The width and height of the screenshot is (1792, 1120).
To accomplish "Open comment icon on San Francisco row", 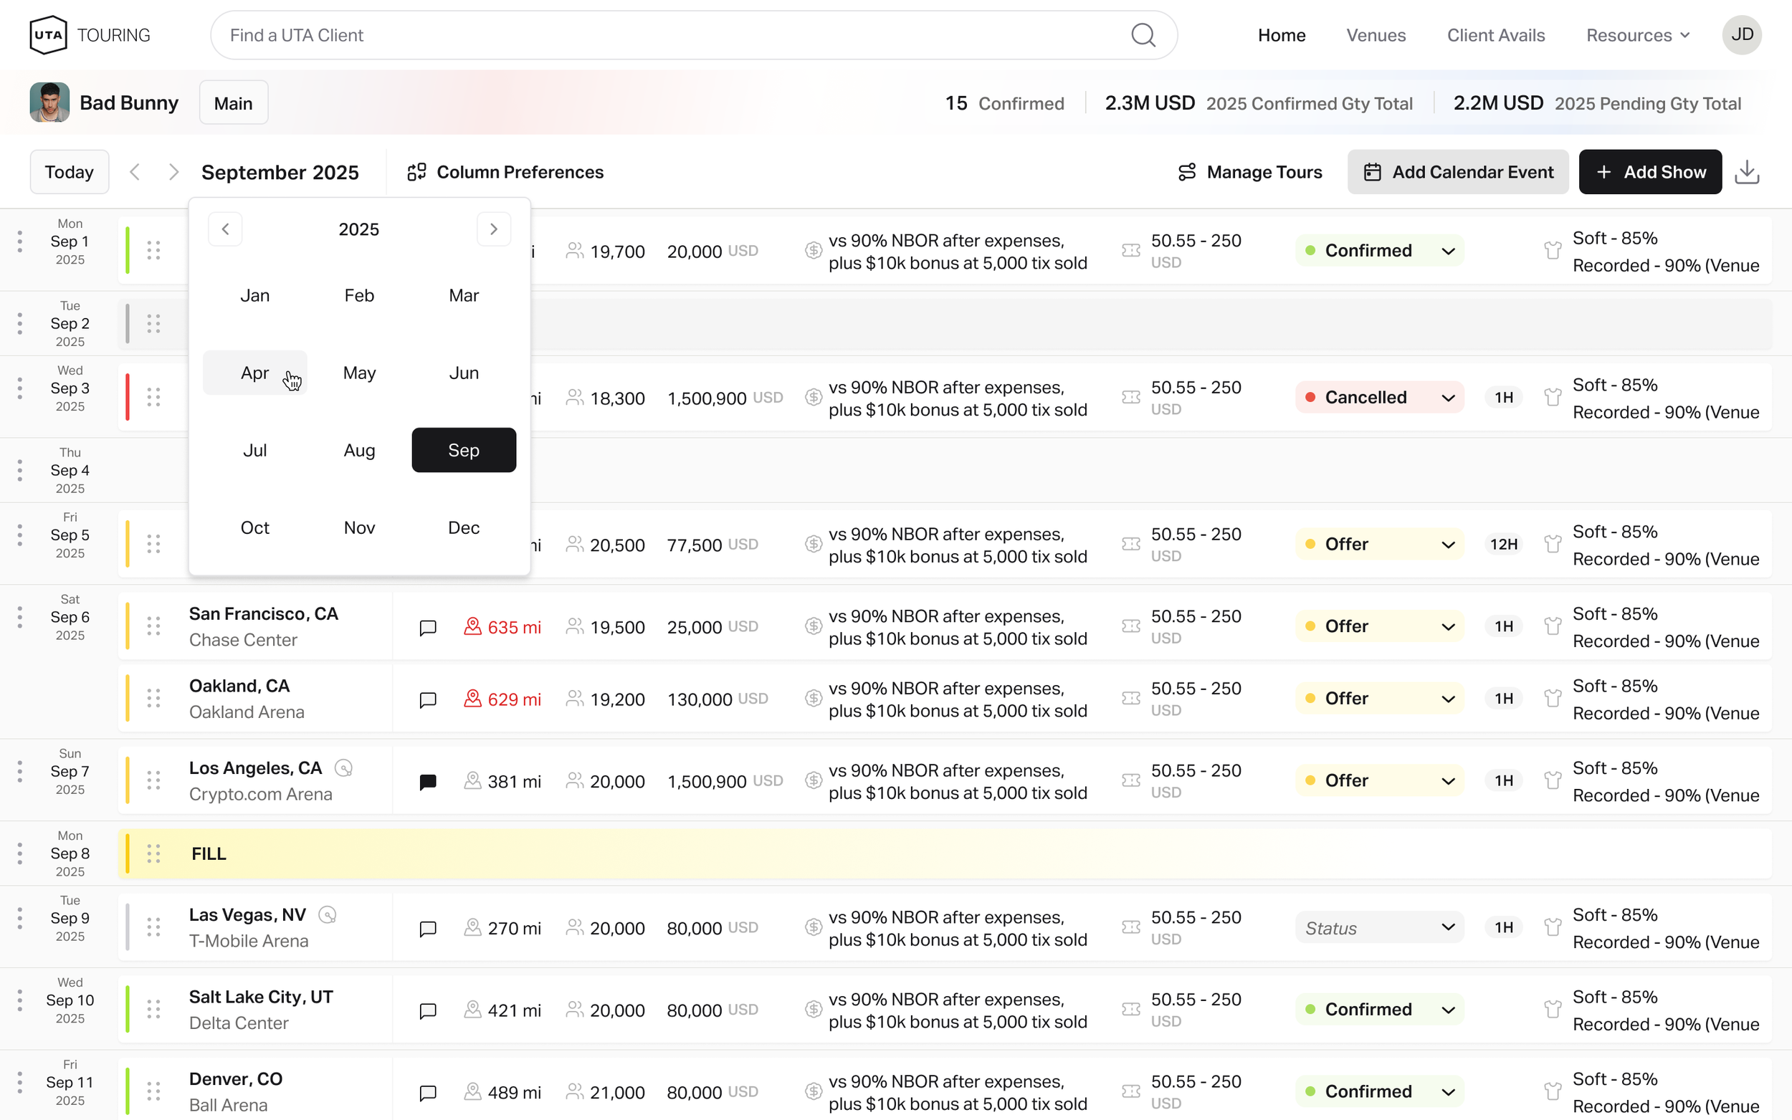I will [427, 628].
